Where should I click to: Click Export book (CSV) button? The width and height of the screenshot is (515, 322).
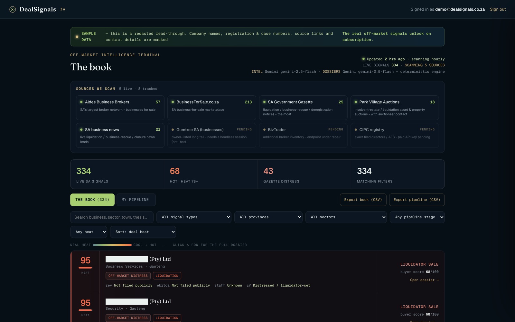pos(363,200)
